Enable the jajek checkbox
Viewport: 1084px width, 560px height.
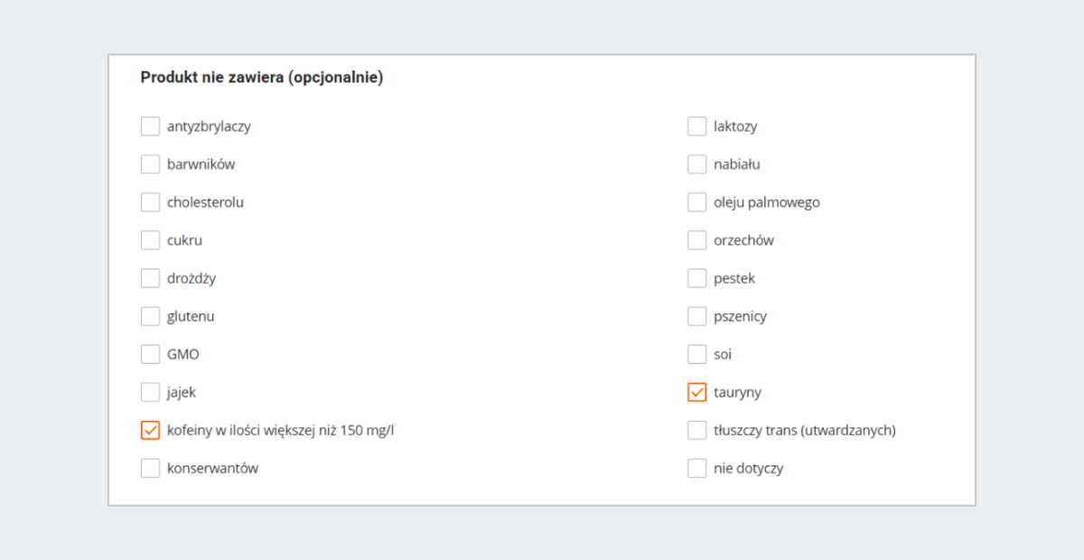click(150, 392)
